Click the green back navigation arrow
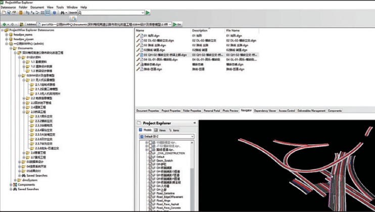 [x=5, y=24]
